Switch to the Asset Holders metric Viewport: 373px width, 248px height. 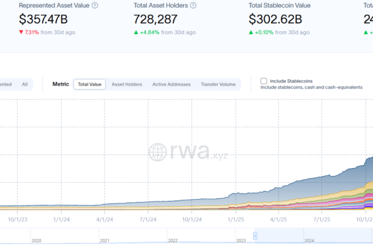coord(127,84)
